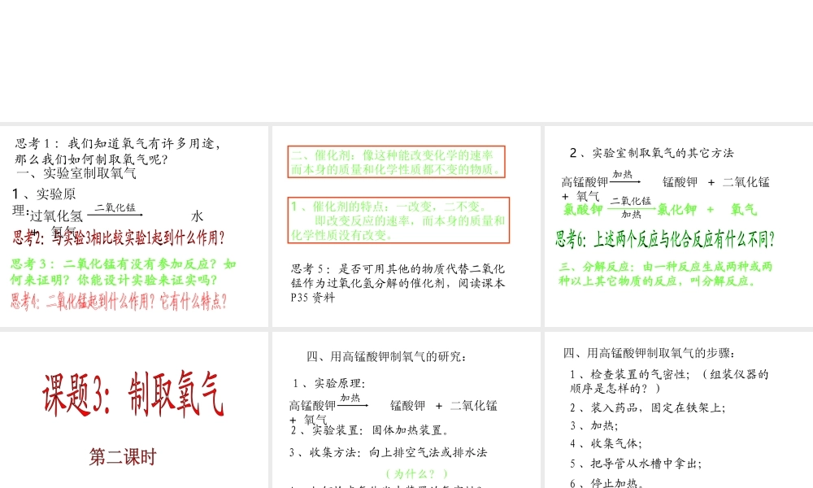Image resolution: width=813 pixels, height=488 pixels.
Task: Click the red box about 催化剂 definition
Action: click(396, 161)
